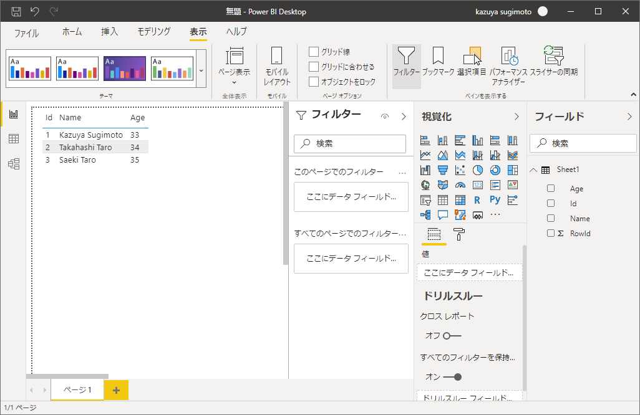This screenshot has height=415, width=640.
Task: Select the Python visual icon
Action: pyautogui.click(x=495, y=200)
